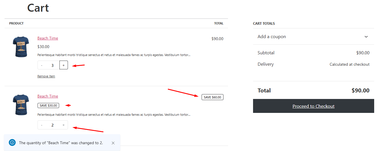The image size is (379, 151).
Task: Click the CART TOTALS heading
Action: (264, 24)
